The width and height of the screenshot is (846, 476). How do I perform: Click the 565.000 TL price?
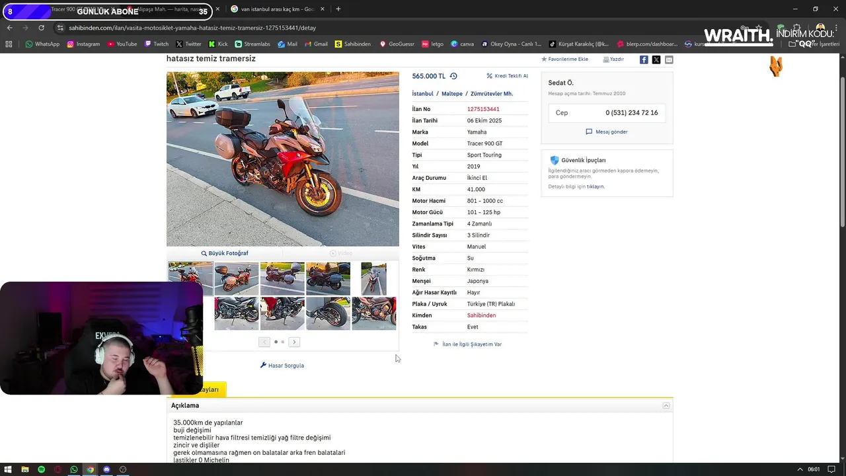(429, 76)
